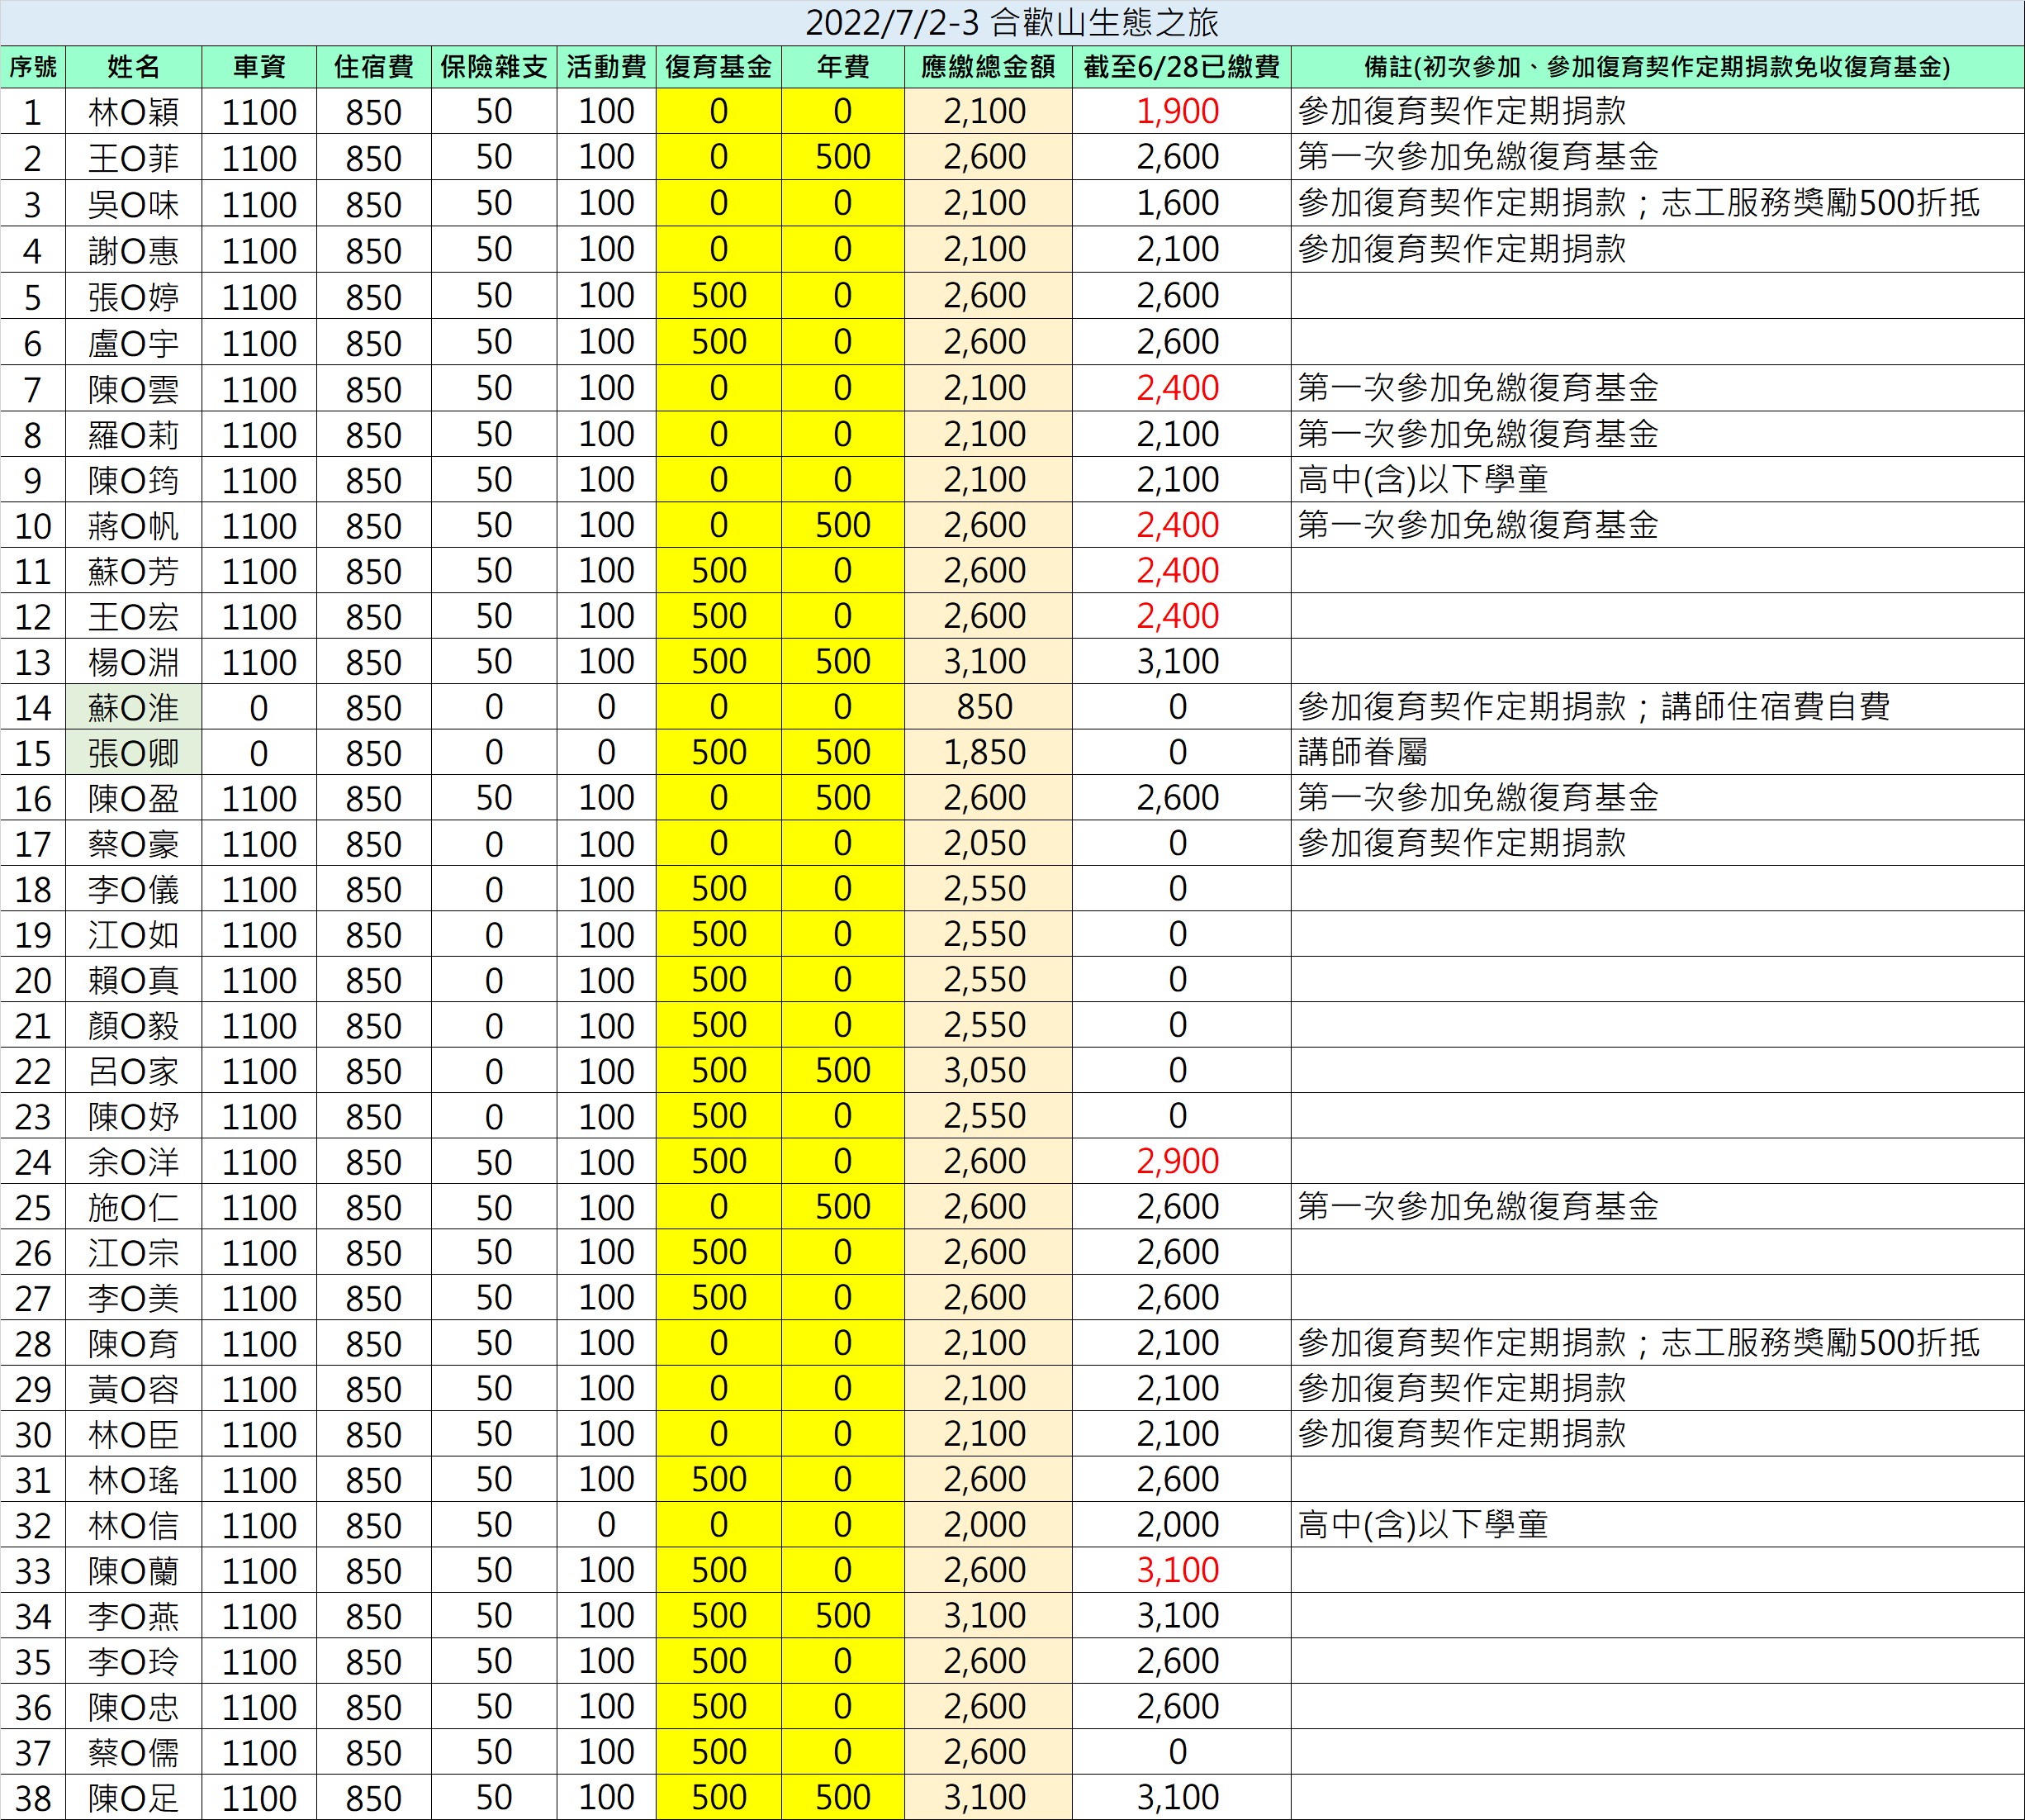The width and height of the screenshot is (2025, 1820).
Task: Click the 應繳總金額 column header
Action: [x=988, y=67]
